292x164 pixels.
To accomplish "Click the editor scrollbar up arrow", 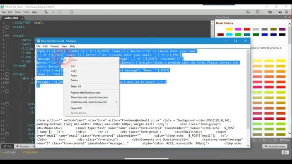I will (x=213, y=23).
